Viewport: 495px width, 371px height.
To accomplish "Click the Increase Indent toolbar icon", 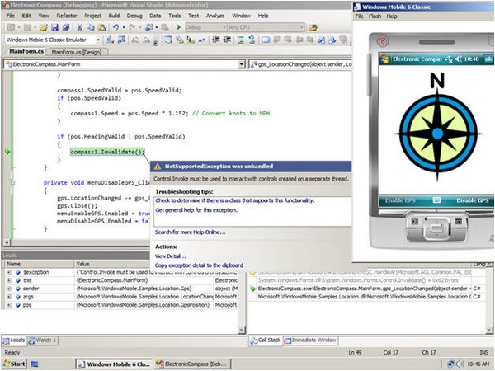I will (x=227, y=40).
